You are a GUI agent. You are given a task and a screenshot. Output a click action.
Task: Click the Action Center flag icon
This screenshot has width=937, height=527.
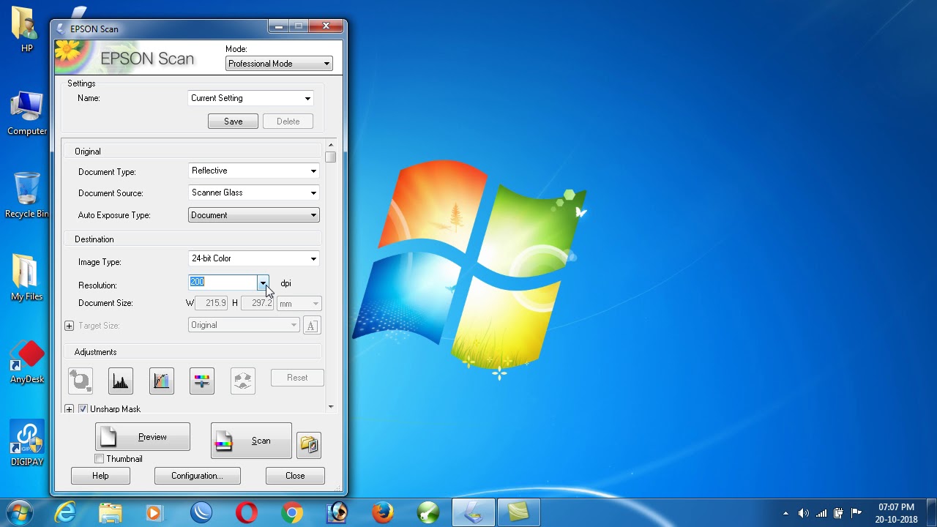click(856, 513)
